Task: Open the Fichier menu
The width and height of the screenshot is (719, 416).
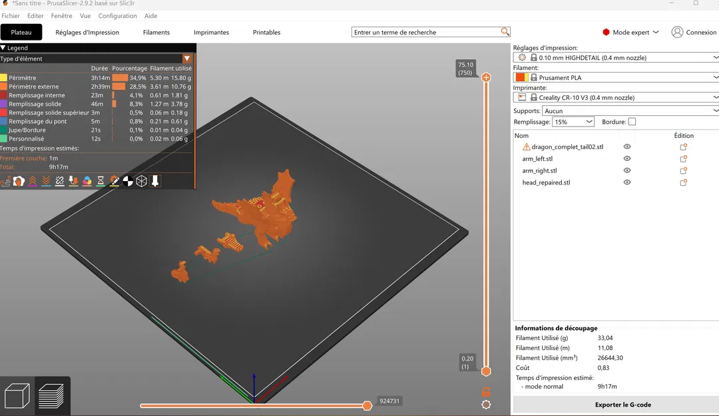Action: 11,15
